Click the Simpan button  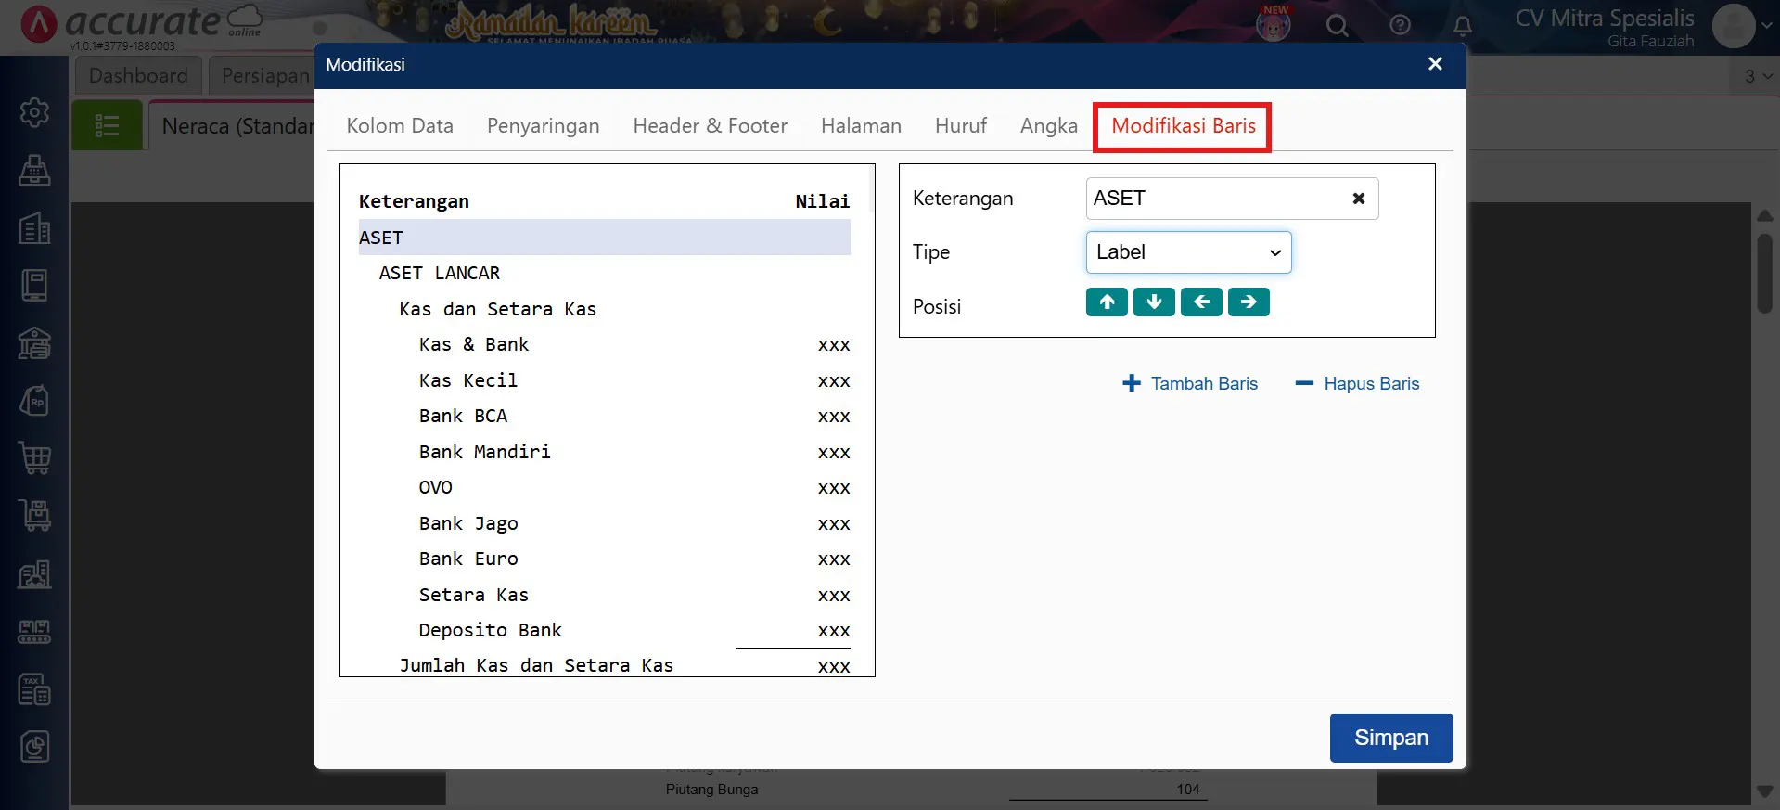pyautogui.click(x=1390, y=738)
